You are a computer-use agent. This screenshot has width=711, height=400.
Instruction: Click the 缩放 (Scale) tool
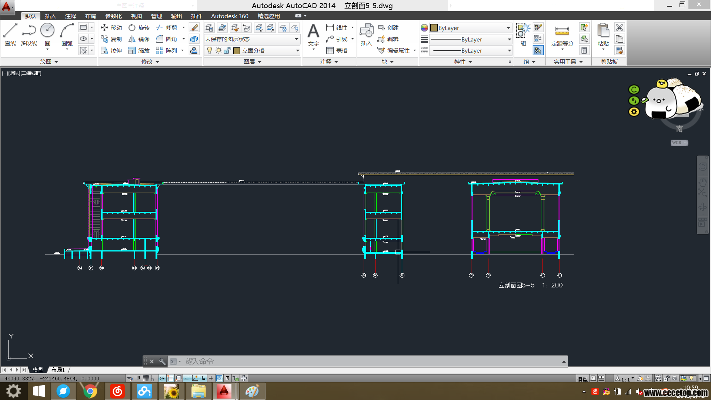click(139, 51)
